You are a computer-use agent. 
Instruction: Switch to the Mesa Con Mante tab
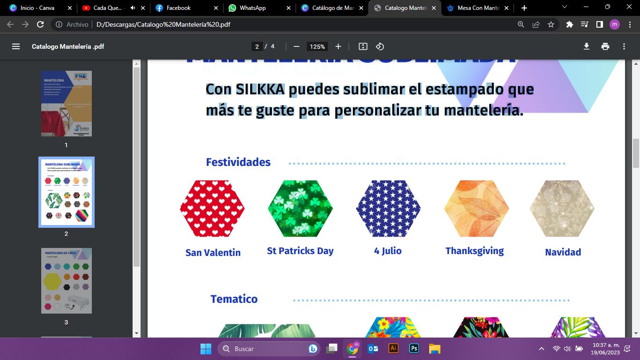tap(478, 8)
